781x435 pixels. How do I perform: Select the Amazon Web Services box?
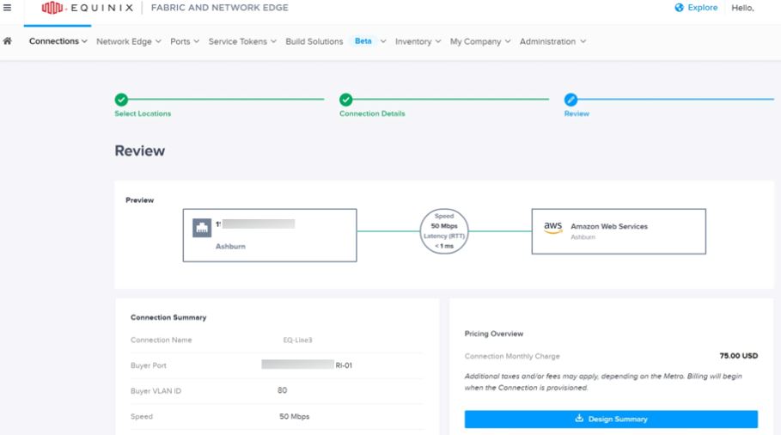click(x=619, y=231)
